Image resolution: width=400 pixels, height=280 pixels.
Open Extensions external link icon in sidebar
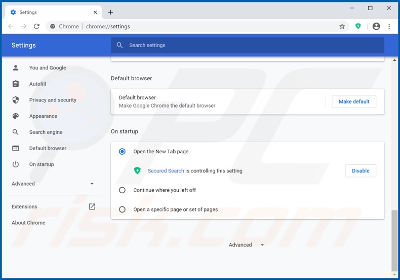pyautogui.click(x=92, y=206)
